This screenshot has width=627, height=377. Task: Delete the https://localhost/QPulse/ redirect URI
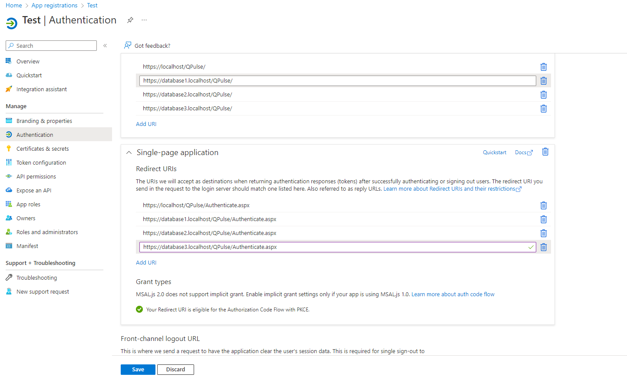click(543, 67)
